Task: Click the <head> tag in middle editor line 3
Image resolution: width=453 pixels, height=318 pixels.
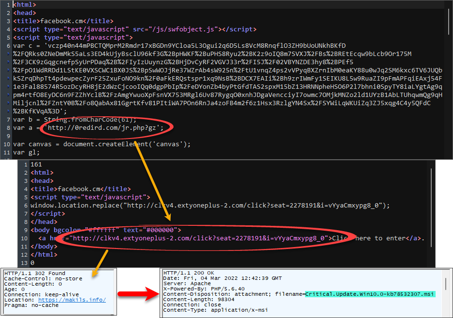Action: coord(42,181)
